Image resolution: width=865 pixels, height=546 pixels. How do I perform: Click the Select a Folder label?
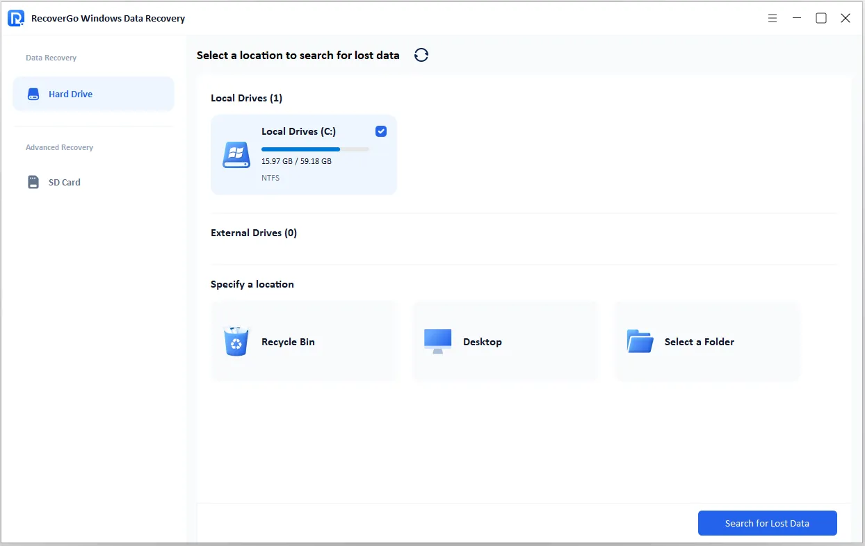pyautogui.click(x=699, y=342)
